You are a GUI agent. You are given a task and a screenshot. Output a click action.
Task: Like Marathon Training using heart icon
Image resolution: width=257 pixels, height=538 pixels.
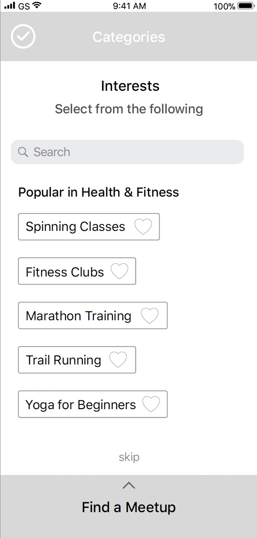tap(150, 316)
